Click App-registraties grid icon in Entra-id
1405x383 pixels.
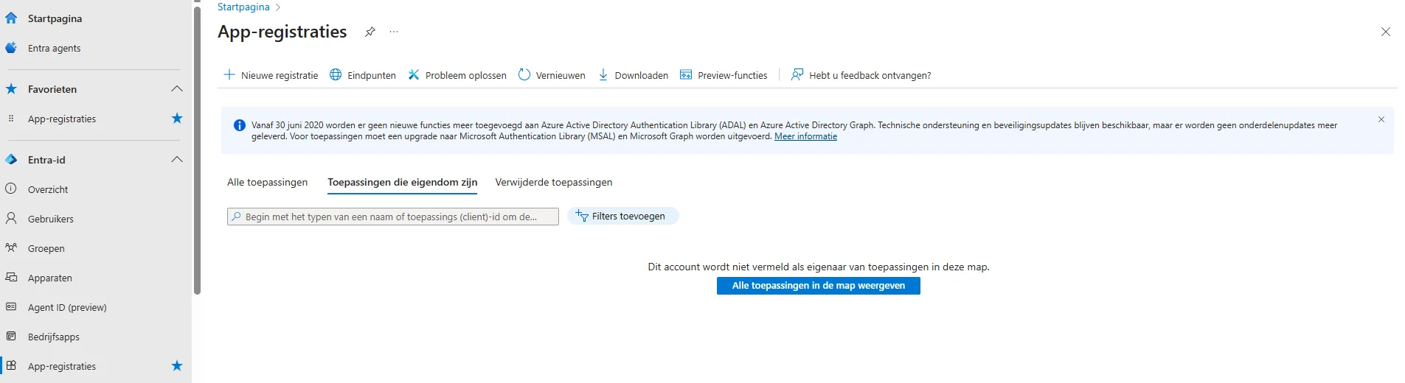(x=11, y=365)
